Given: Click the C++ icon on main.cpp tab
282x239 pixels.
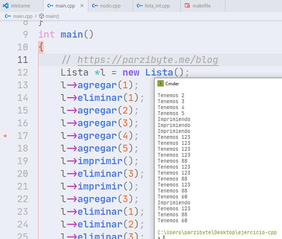Looking at the screenshot, I should pos(50,6).
